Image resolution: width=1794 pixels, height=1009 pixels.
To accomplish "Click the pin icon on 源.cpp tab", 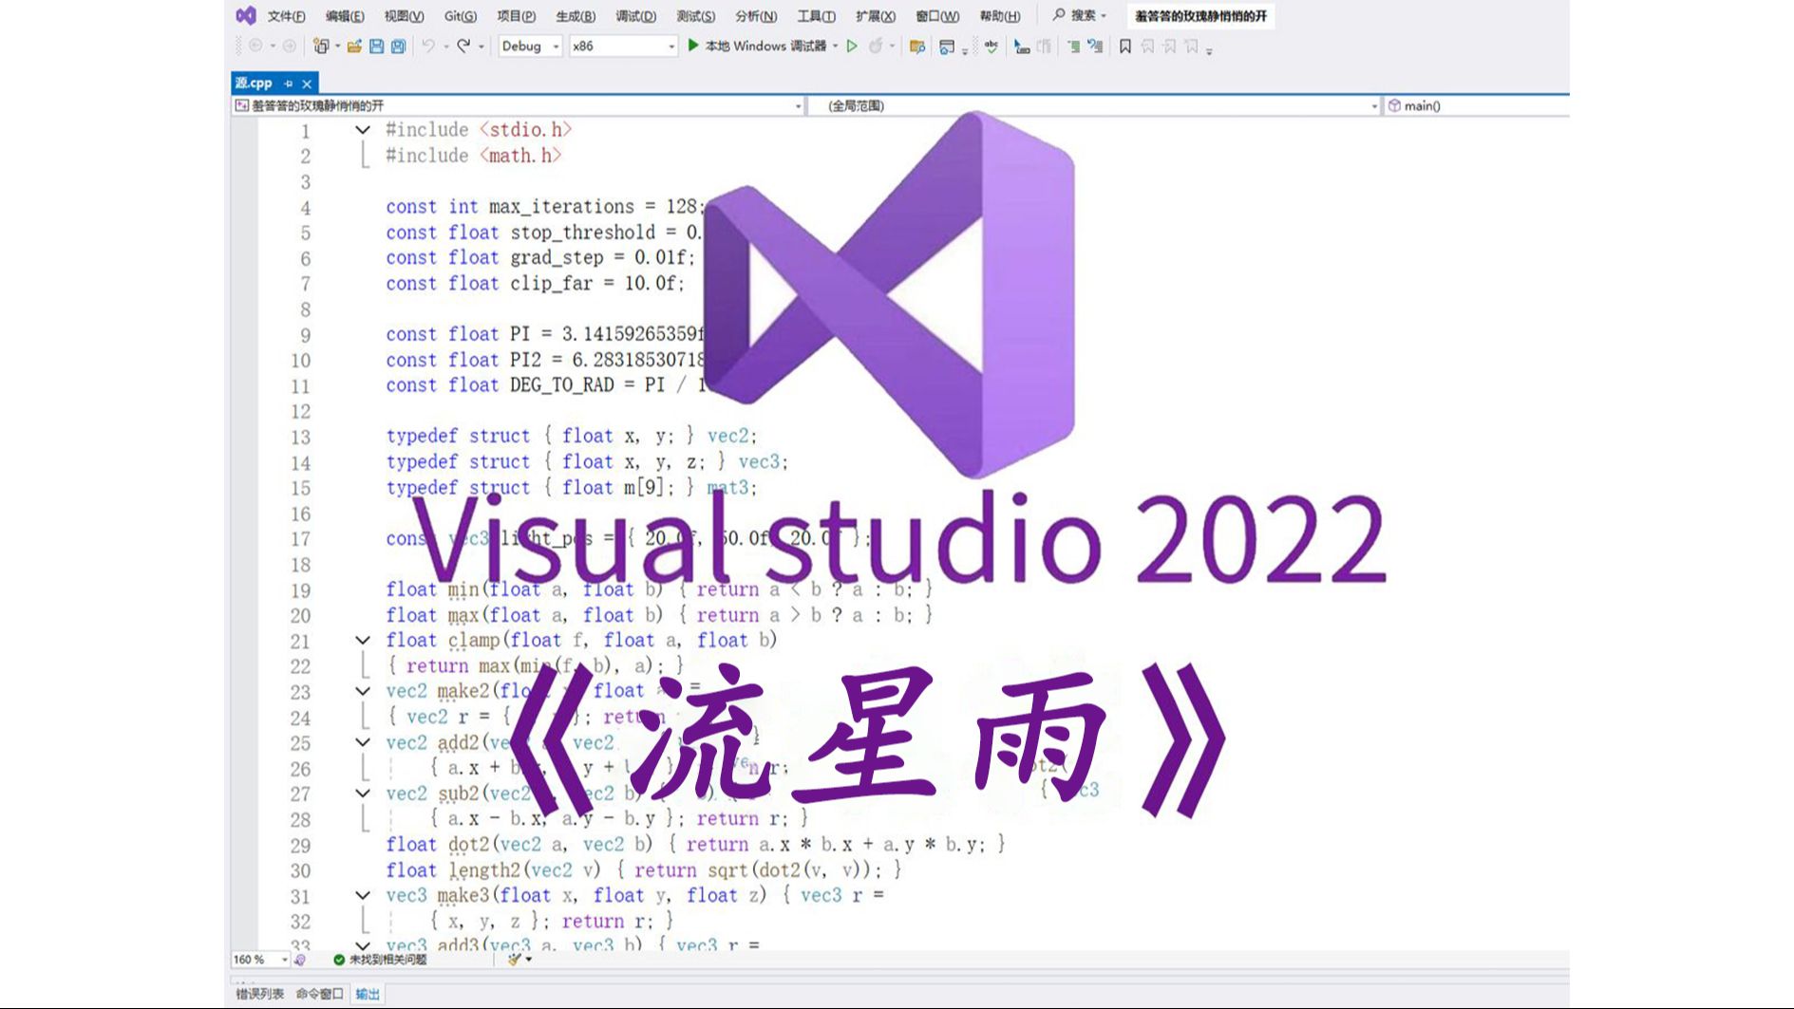I will (x=288, y=84).
